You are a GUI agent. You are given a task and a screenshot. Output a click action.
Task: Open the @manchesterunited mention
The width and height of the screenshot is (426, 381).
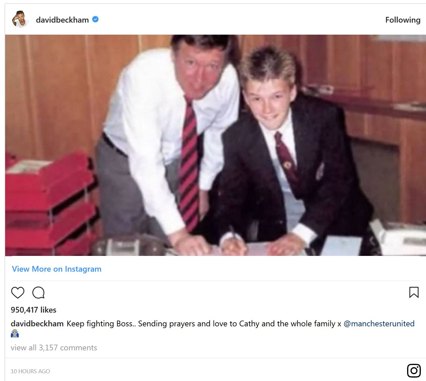click(379, 323)
